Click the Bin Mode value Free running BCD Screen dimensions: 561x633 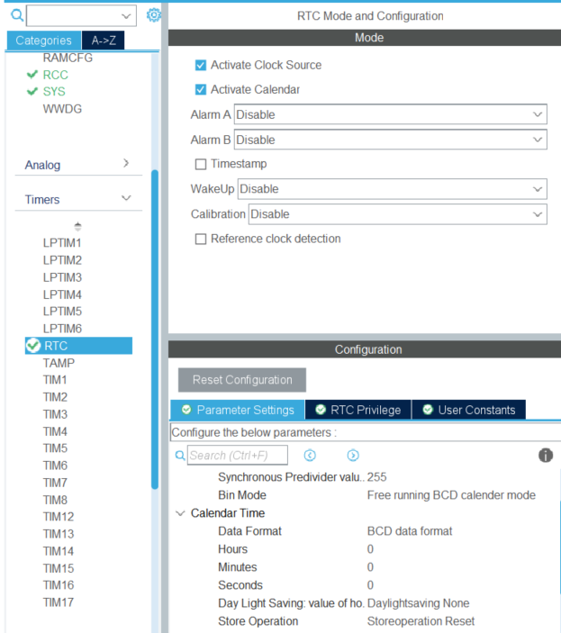(x=451, y=495)
